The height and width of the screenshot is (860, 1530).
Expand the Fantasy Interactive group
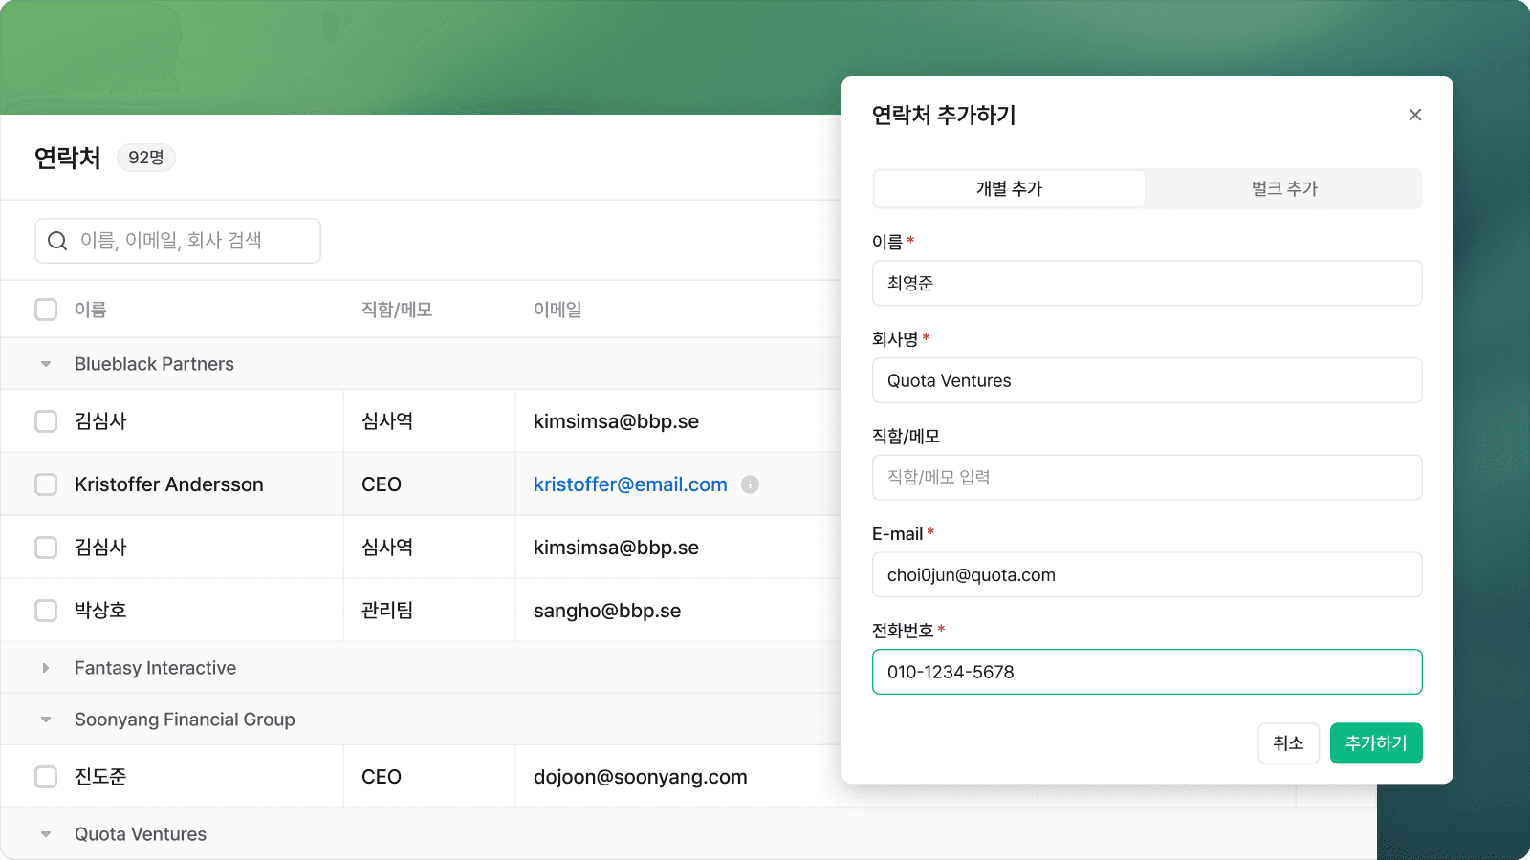[46, 667]
